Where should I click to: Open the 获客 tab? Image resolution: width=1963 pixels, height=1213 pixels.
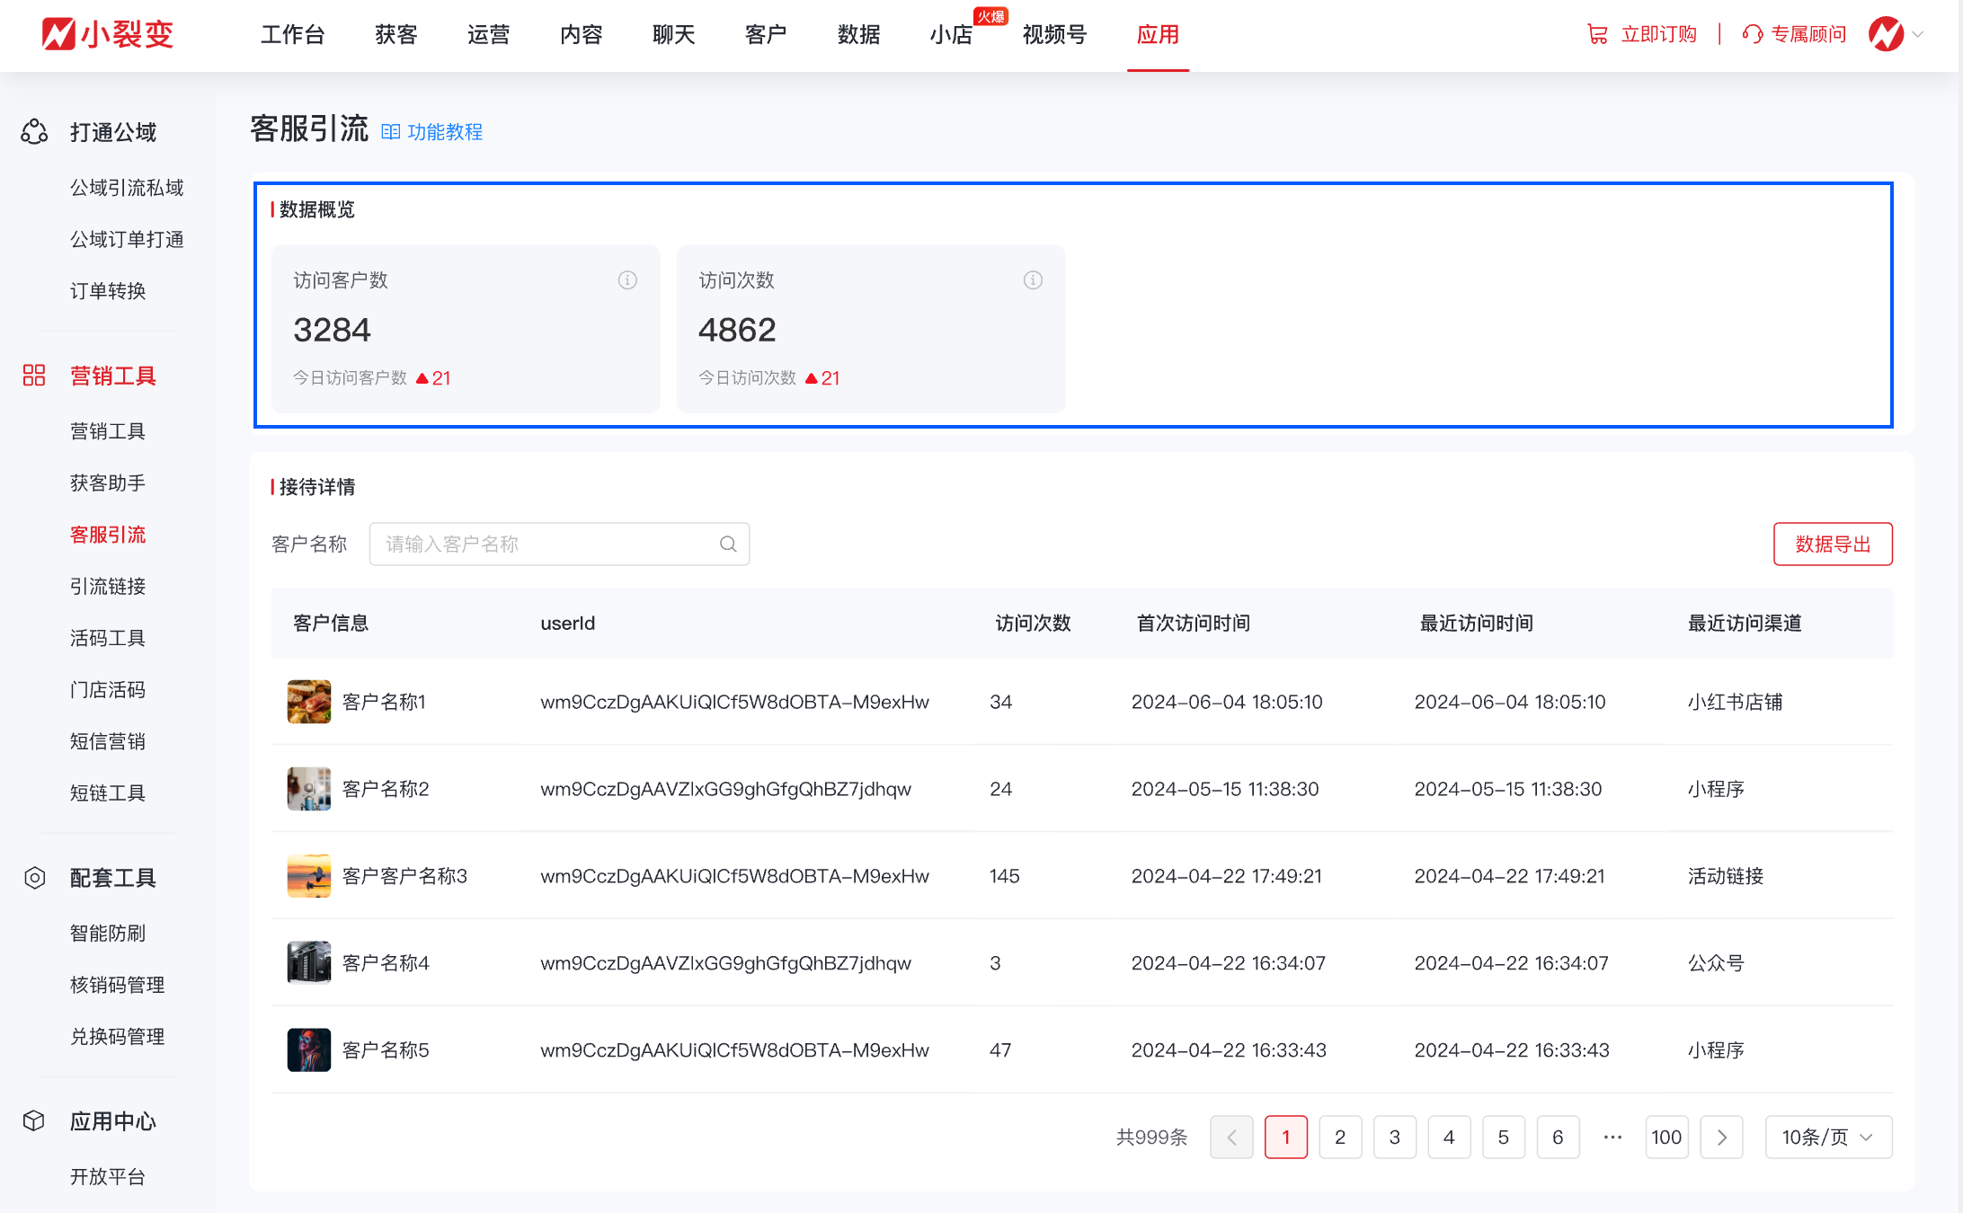pos(396,34)
